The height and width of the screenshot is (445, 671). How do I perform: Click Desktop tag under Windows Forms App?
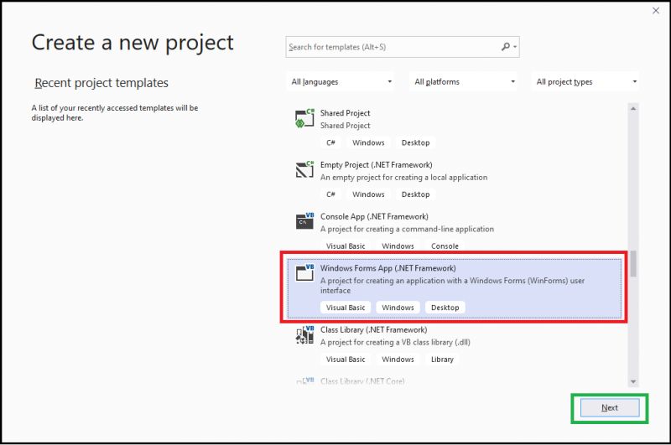point(445,308)
